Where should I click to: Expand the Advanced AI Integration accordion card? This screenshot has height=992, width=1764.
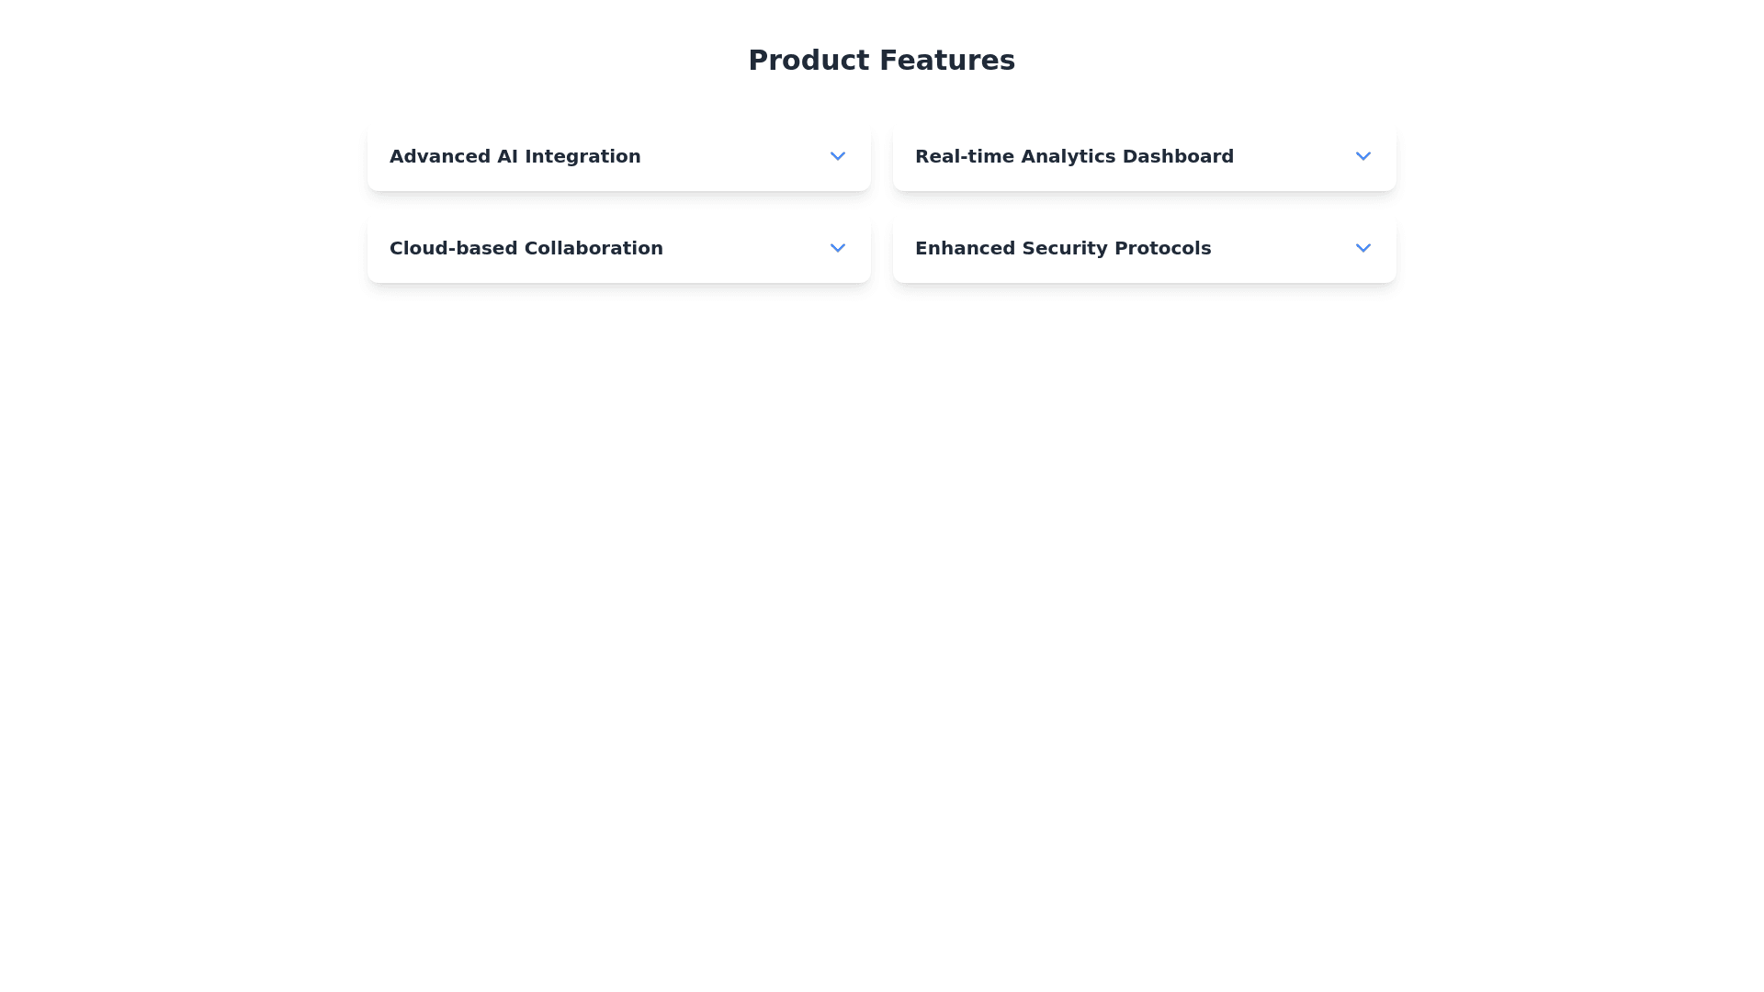pyautogui.click(x=618, y=156)
